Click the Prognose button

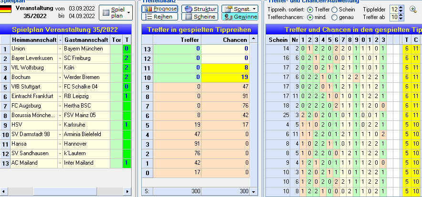click(159, 9)
